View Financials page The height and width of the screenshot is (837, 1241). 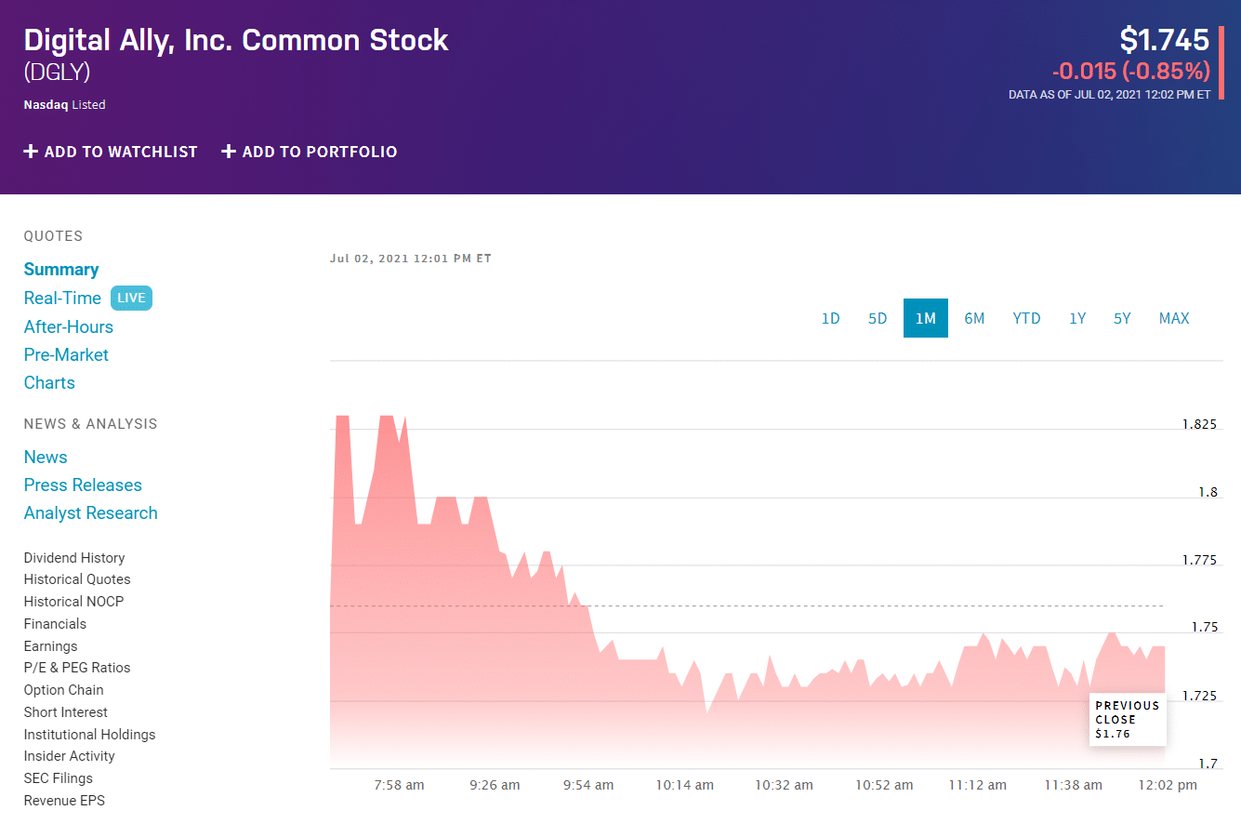(x=55, y=624)
